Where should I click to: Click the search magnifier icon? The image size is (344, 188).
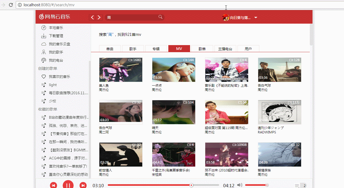coord(160,17)
